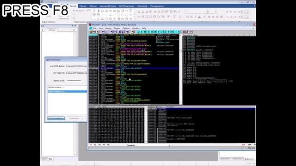Click the Trace into toolbar icon
The height and width of the screenshot is (166, 296).
click(120, 32)
